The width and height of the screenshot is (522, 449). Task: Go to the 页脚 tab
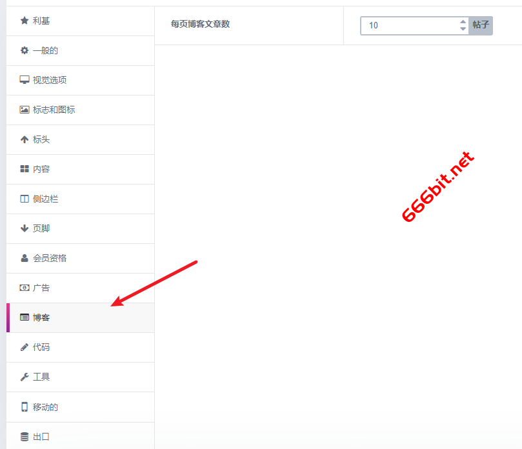80,228
